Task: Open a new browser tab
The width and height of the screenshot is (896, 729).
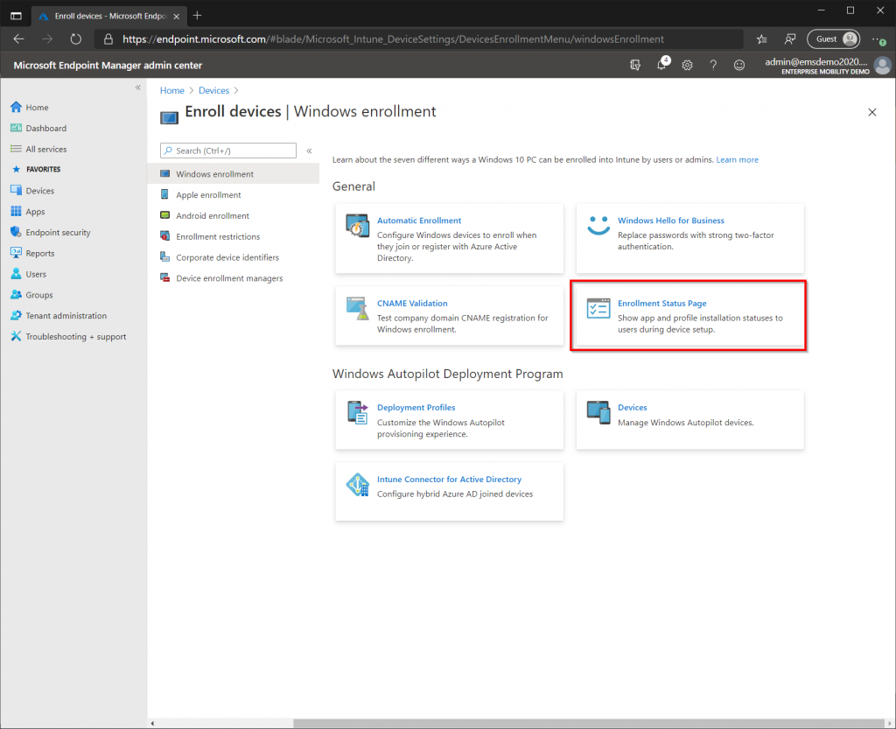Action: (197, 16)
